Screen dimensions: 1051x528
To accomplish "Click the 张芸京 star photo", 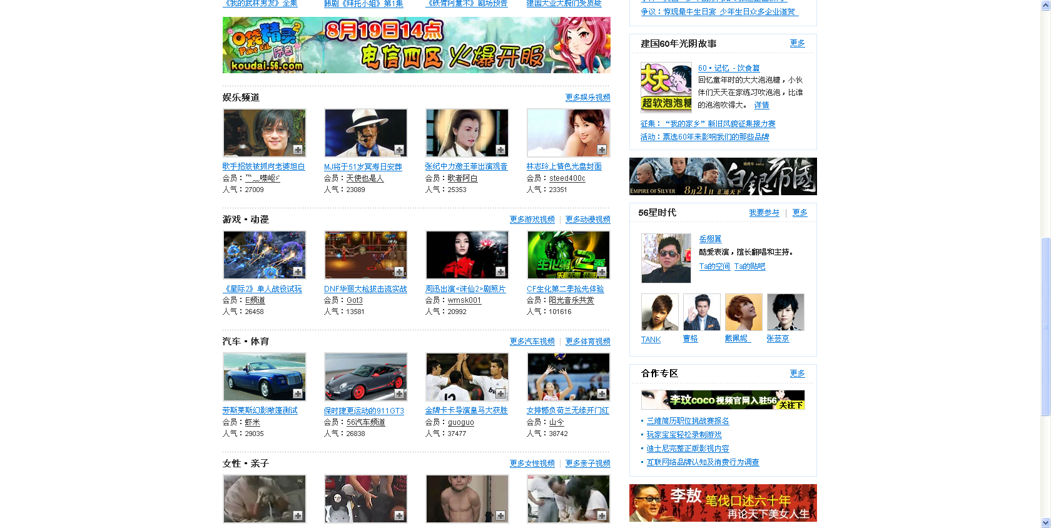I will (786, 312).
